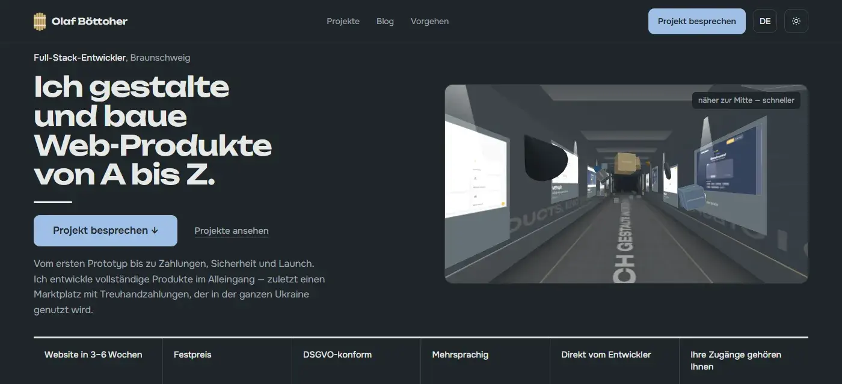Click 'Ihre Zugänge gehören Ihnen' text
The width and height of the screenshot is (842, 384).
tap(736, 361)
